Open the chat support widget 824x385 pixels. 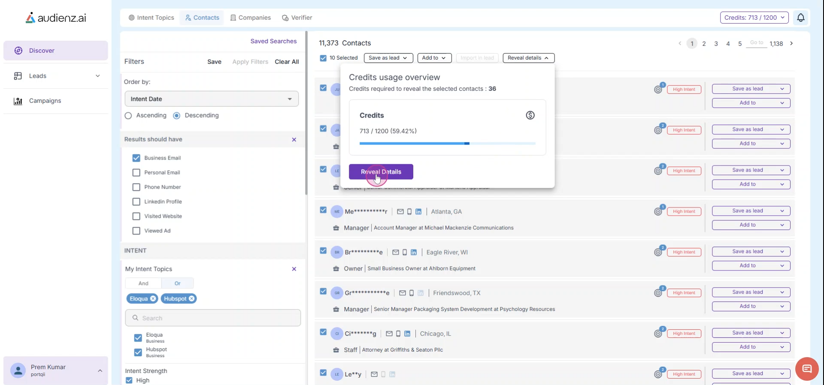(807, 369)
